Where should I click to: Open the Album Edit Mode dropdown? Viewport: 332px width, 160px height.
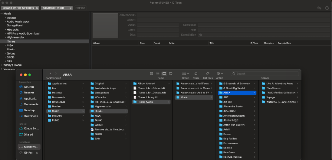(57, 8)
